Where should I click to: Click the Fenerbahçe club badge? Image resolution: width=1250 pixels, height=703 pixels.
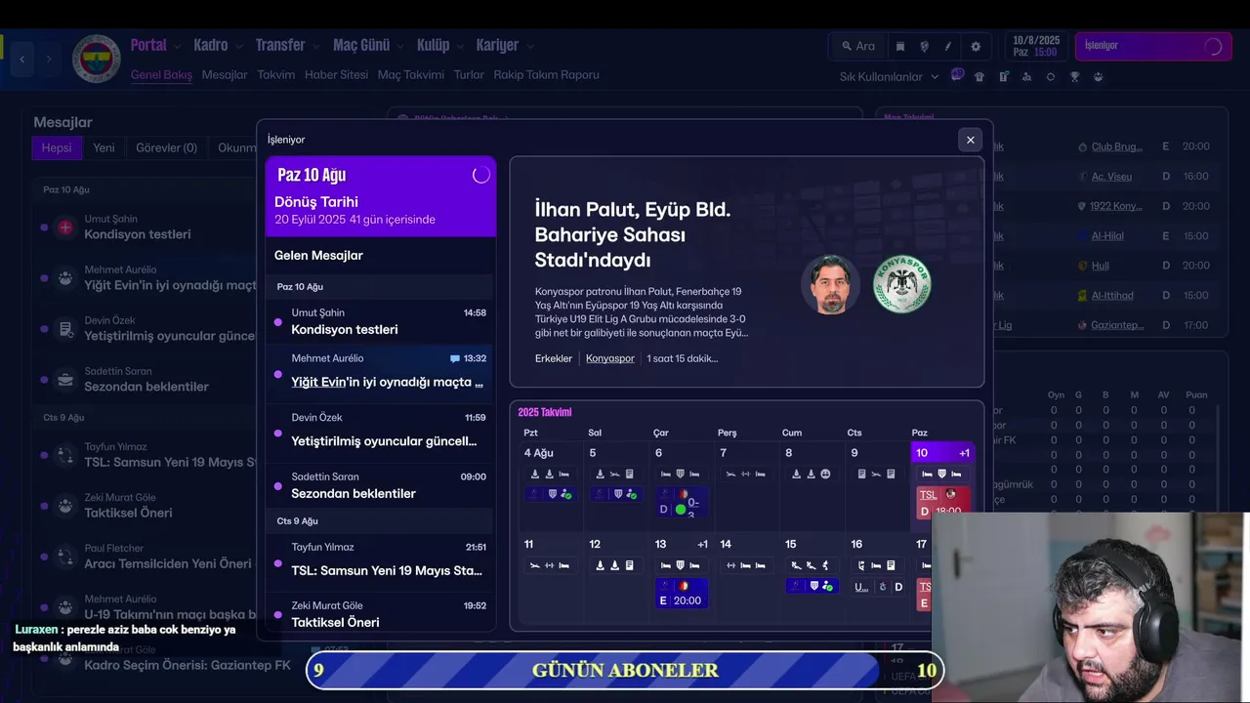(x=96, y=59)
